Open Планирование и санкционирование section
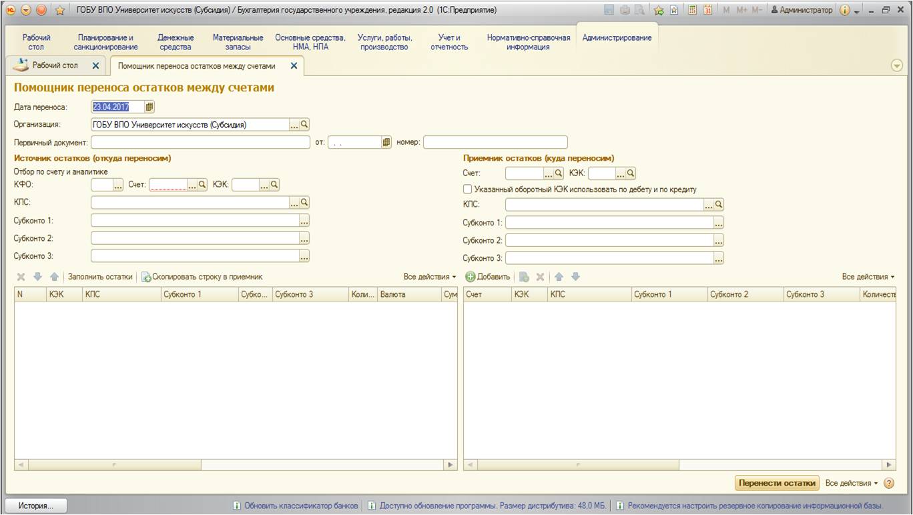Image resolution: width=913 pixels, height=515 pixels. [x=105, y=42]
